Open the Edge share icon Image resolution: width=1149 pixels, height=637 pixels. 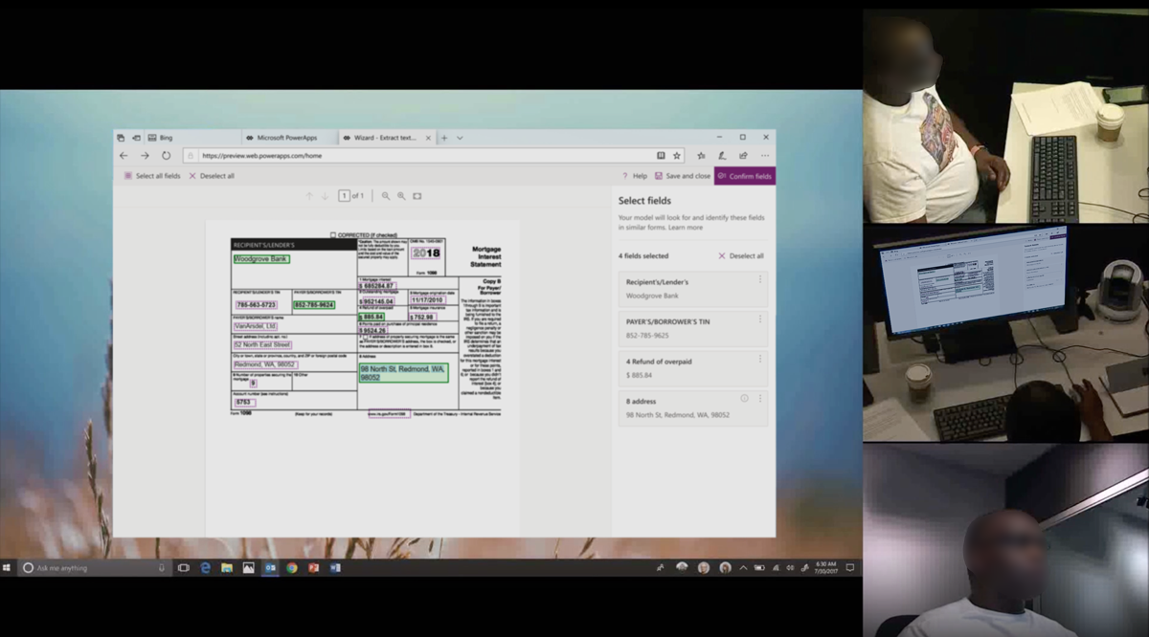[742, 155]
